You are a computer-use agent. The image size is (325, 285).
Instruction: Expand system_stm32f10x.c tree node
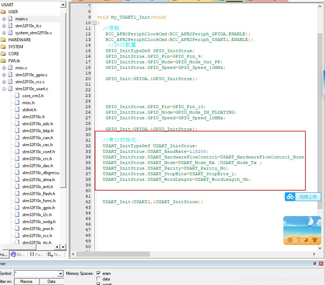(x=4, y=33)
